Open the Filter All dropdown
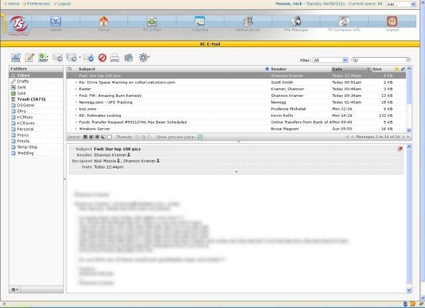The image size is (425, 308). click(x=330, y=60)
